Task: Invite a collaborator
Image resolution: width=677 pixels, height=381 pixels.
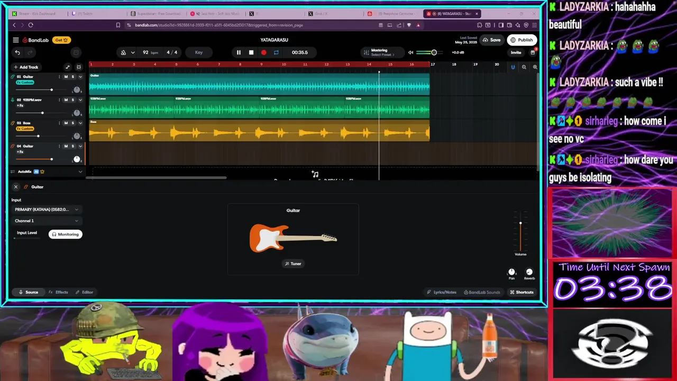Action: coord(516,52)
